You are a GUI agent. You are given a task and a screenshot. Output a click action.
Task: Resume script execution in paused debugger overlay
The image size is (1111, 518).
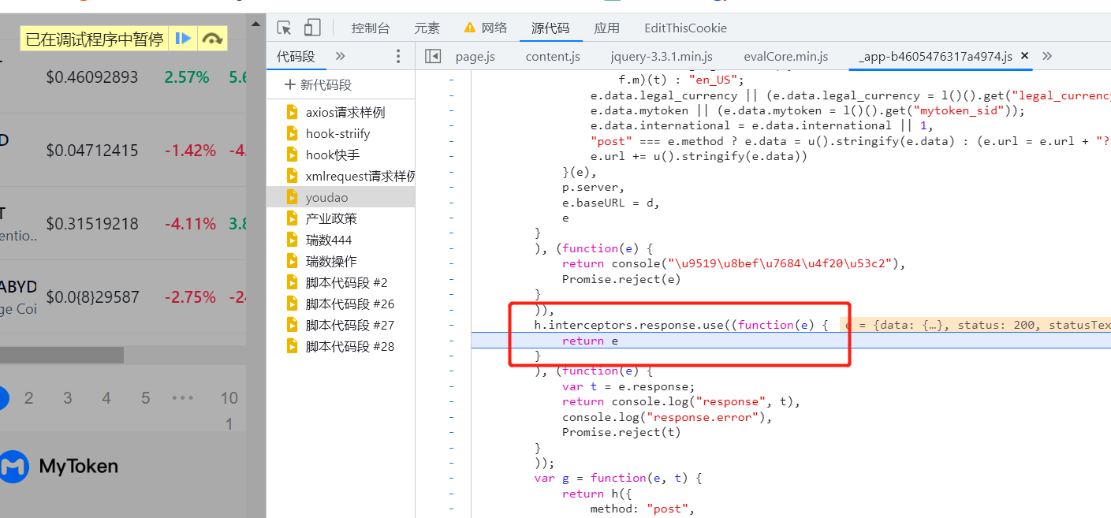[x=184, y=38]
